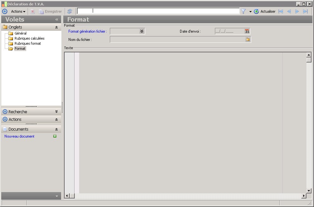
Task: Select the Format tree item
Action: coord(20,49)
